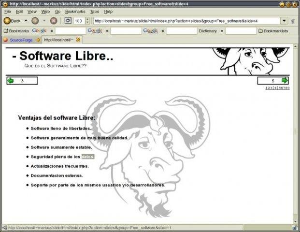Click 'Actualizaciones frecuentes.' bullet

point(60,166)
